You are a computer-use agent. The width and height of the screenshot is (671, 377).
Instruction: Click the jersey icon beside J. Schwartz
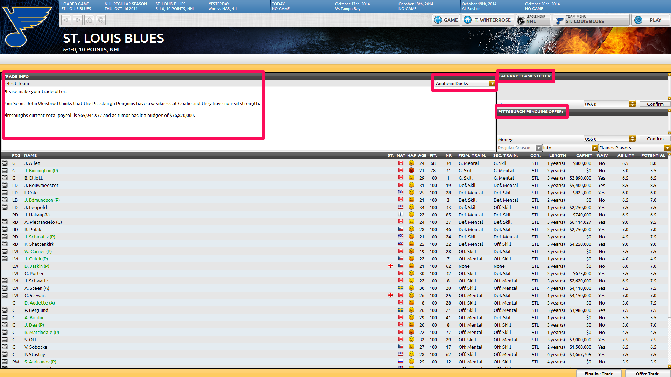pos(5,281)
